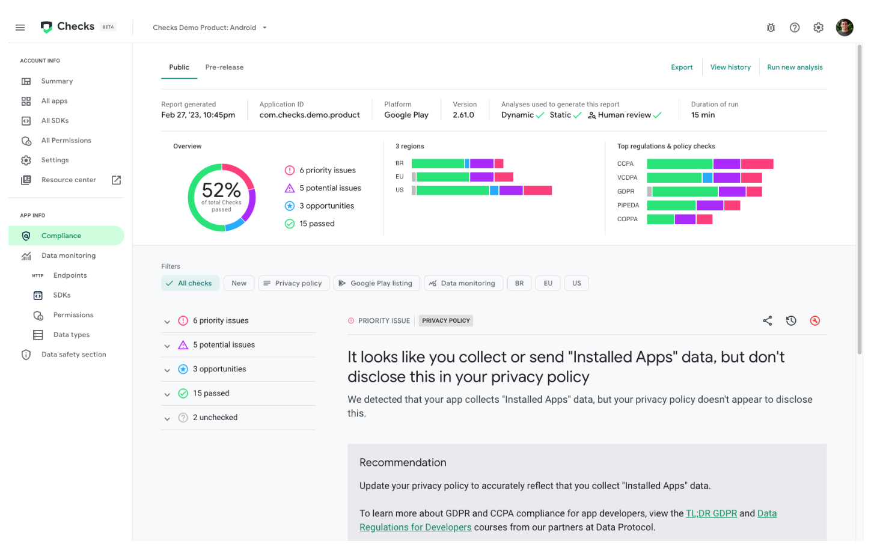Select Data monitoring in the sidebar

coord(68,255)
